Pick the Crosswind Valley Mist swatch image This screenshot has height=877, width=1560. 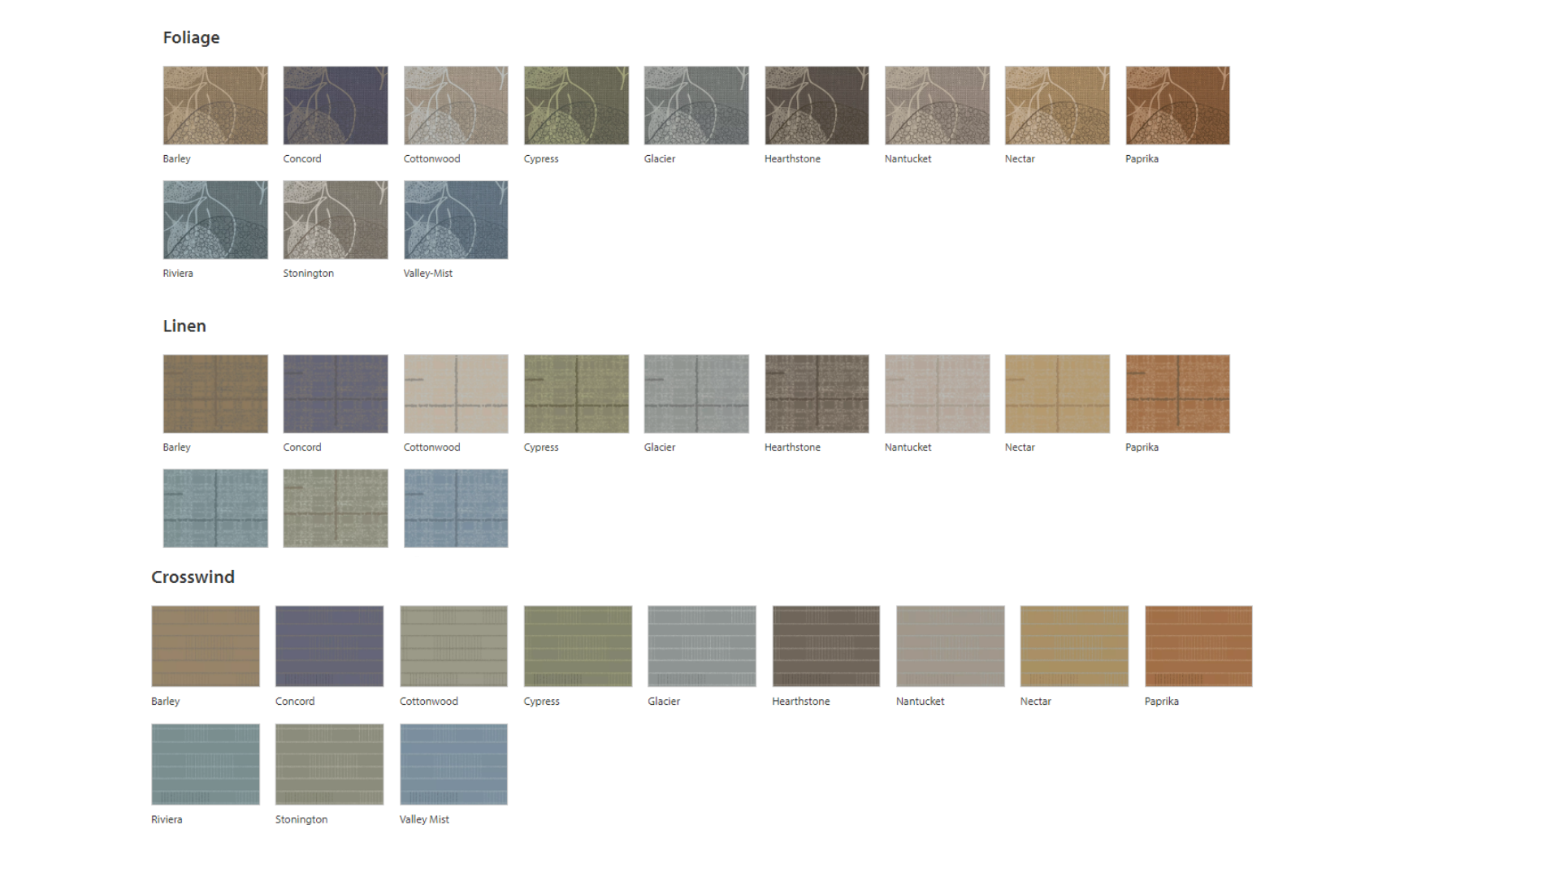pyautogui.click(x=453, y=764)
